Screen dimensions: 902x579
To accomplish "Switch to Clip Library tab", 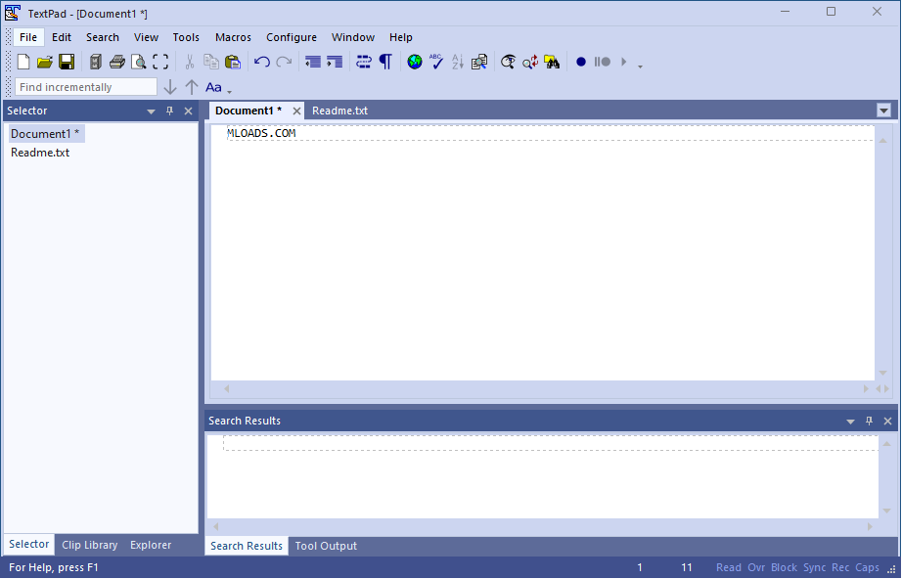I will click(90, 545).
